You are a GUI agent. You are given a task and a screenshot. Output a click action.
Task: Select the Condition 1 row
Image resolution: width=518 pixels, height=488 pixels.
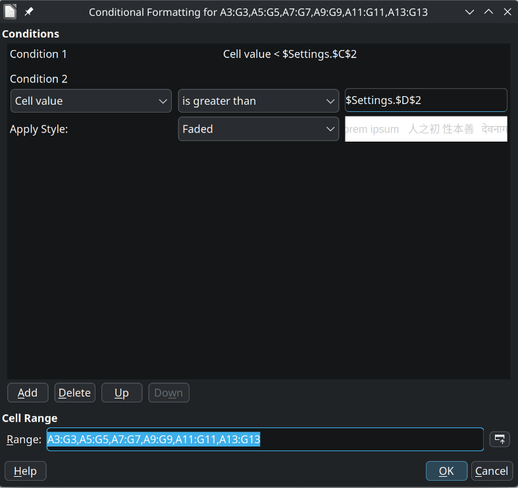pos(259,54)
